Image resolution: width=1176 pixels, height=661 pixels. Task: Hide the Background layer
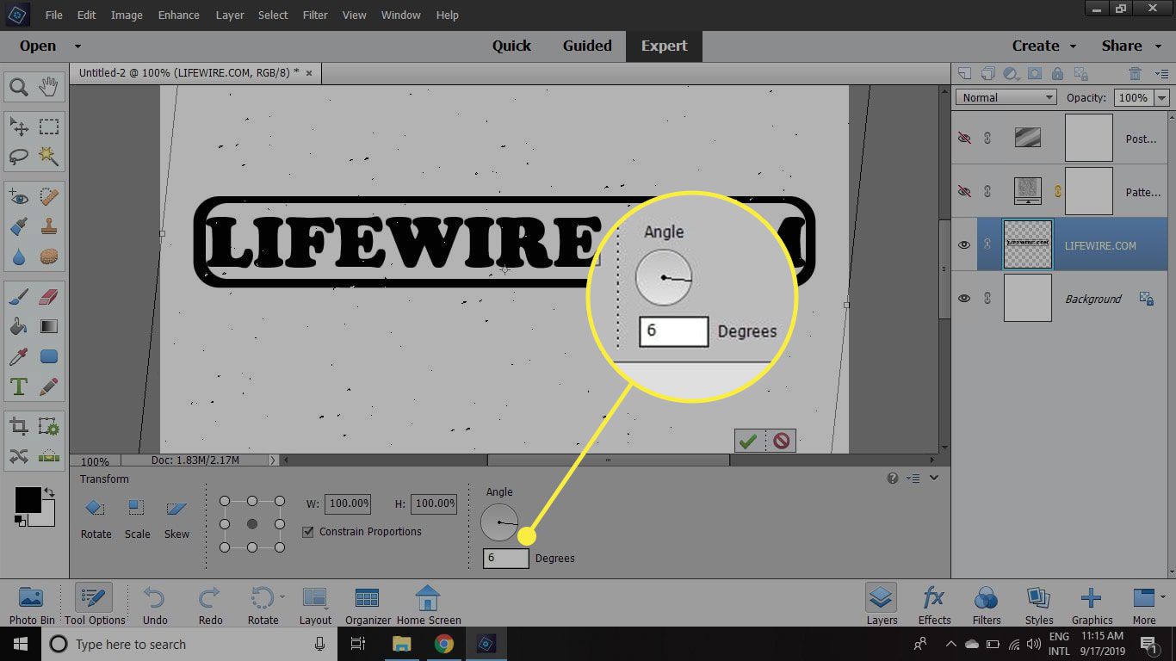point(964,299)
